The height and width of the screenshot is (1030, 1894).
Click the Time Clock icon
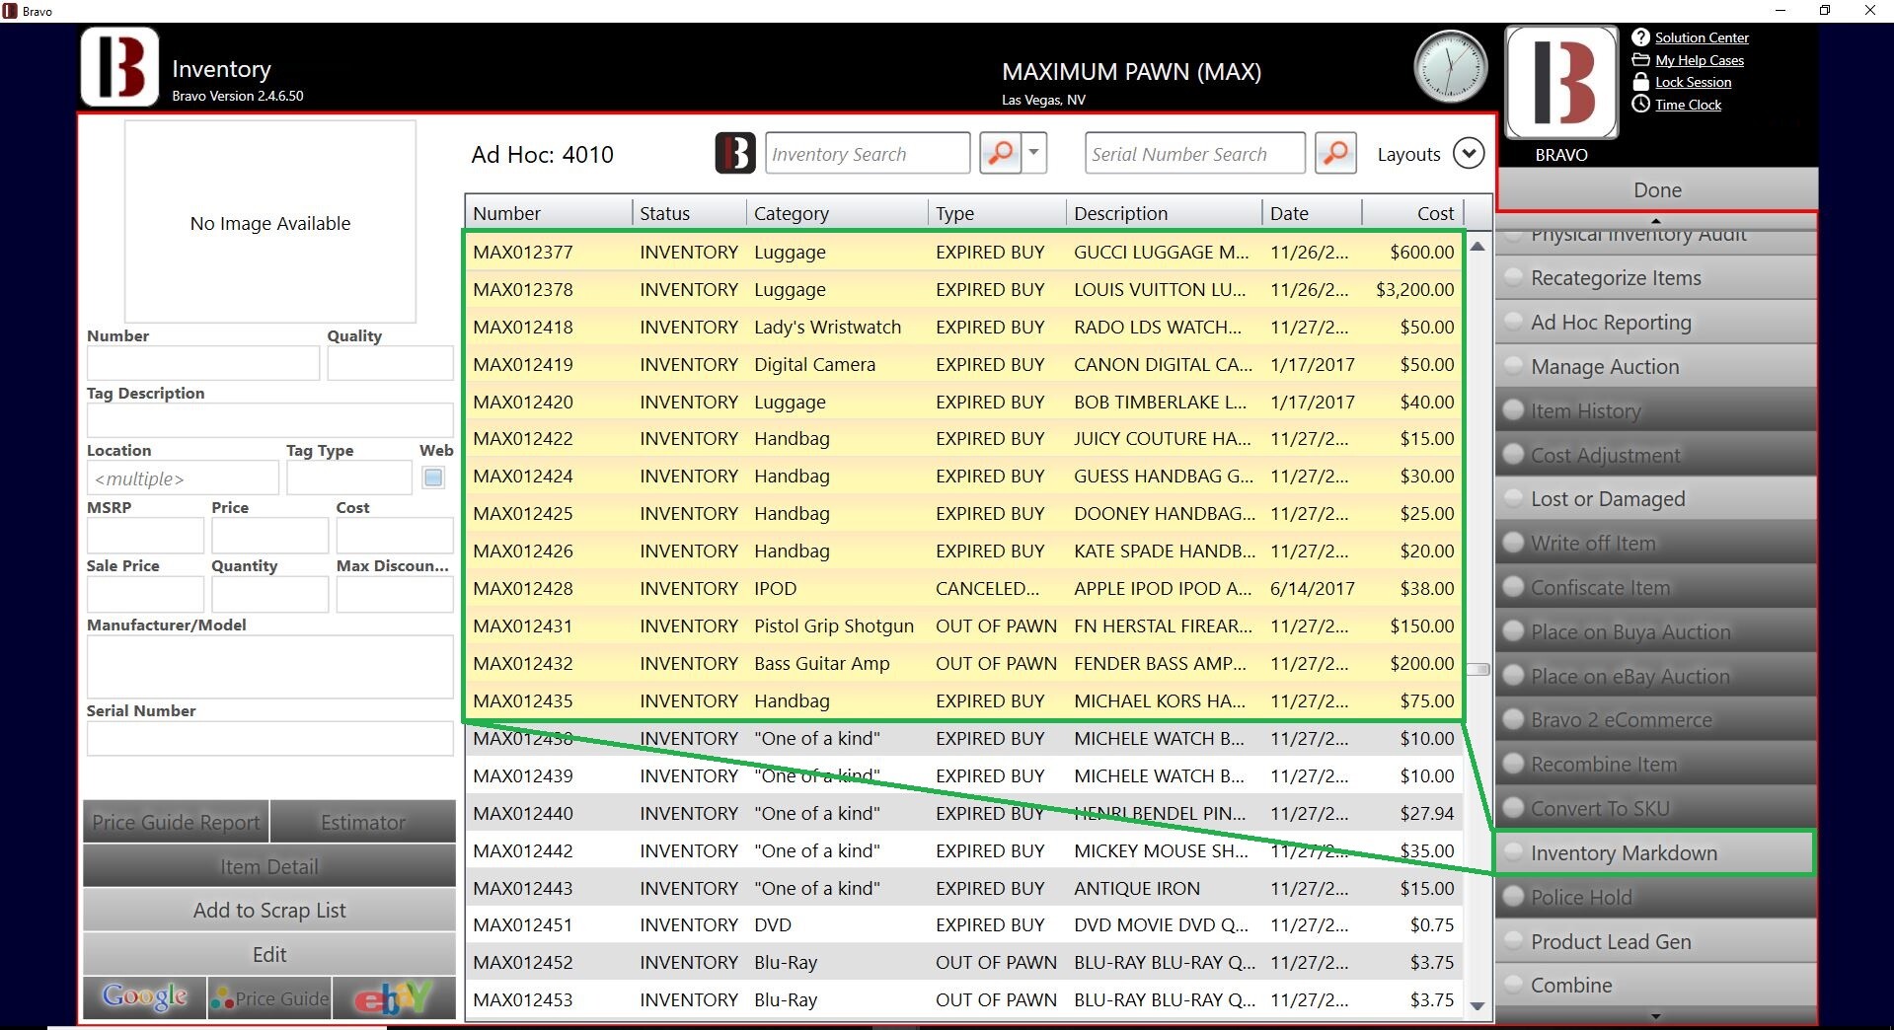(x=1640, y=104)
